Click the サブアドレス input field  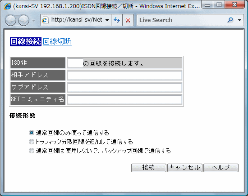124,88
